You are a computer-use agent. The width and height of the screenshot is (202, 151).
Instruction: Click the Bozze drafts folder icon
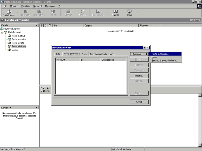click(x=9, y=50)
